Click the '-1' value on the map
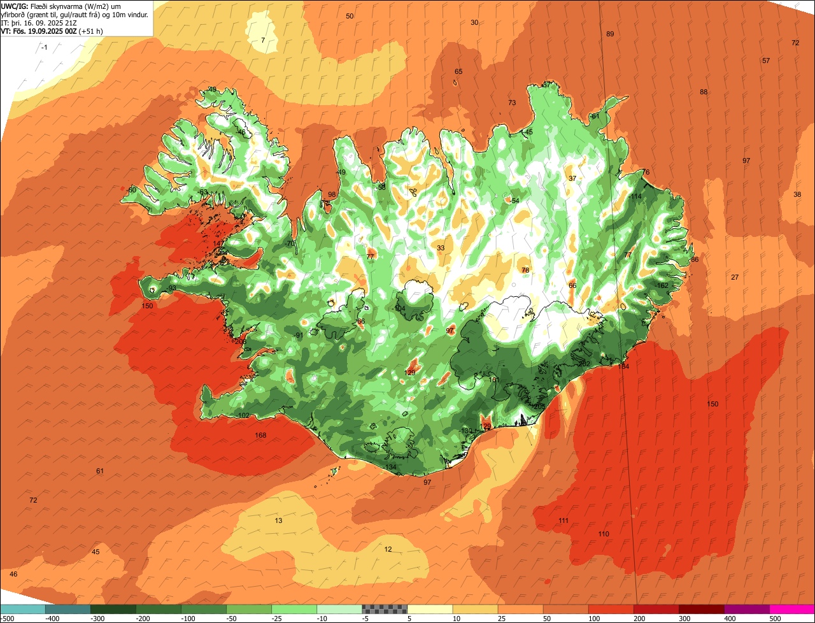The width and height of the screenshot is (815, 623). [44, 48]
